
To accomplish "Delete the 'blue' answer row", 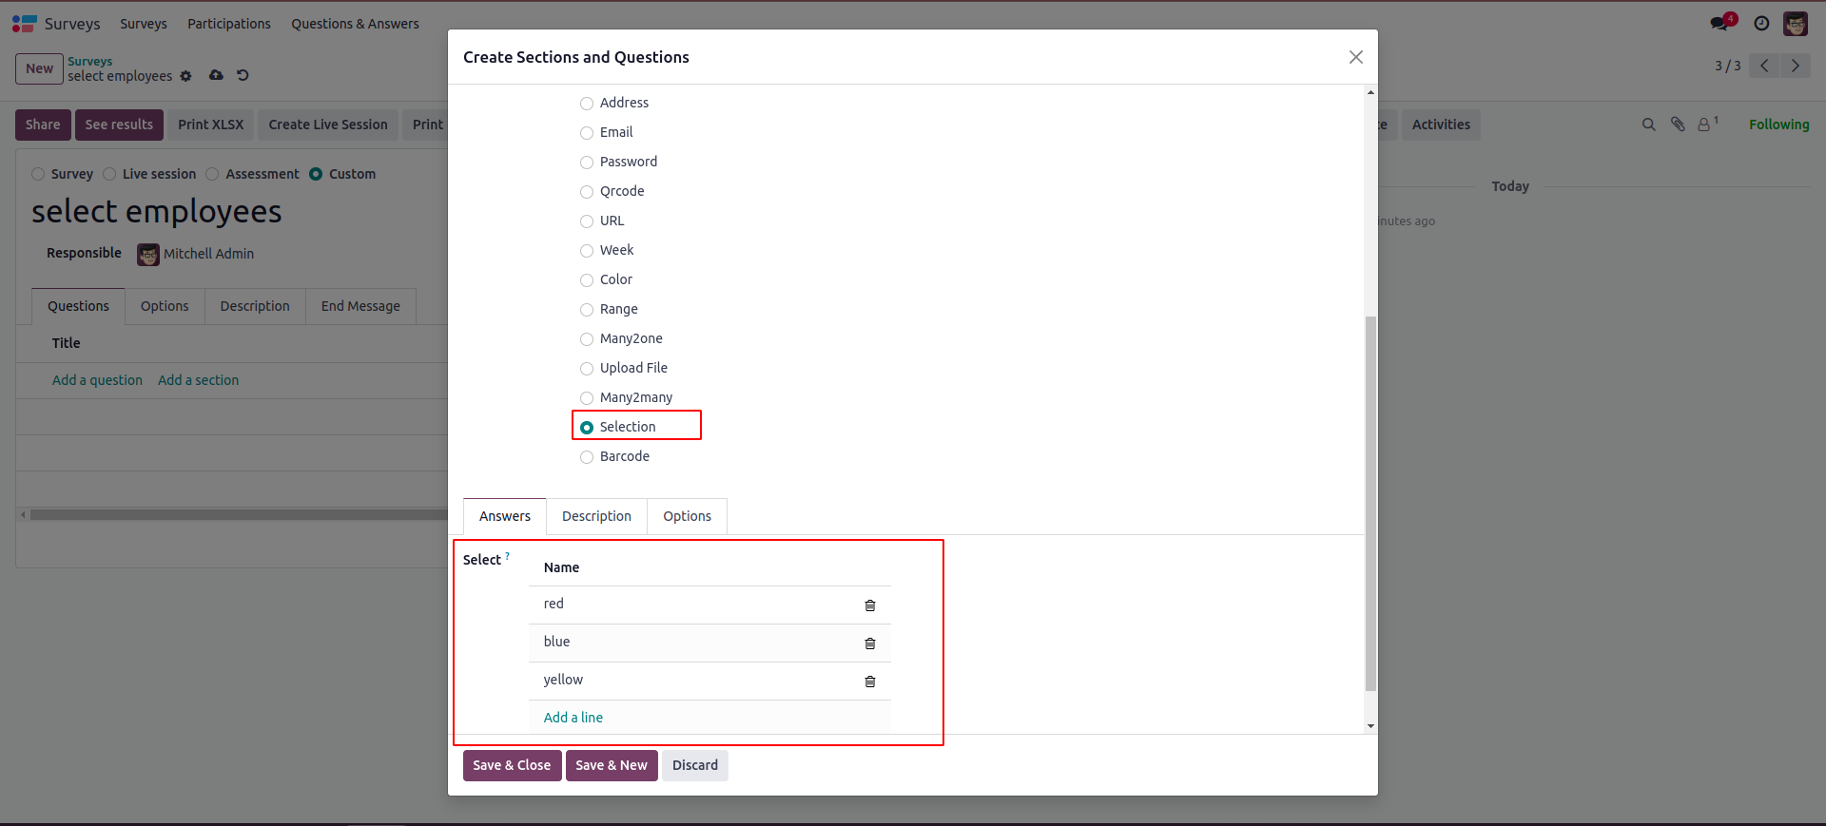I will (869, 644).
